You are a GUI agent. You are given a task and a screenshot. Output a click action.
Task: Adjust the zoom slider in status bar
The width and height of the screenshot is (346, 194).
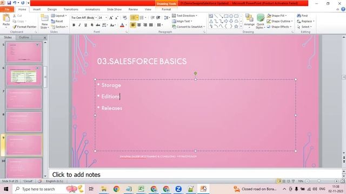[x=319, y=181]
